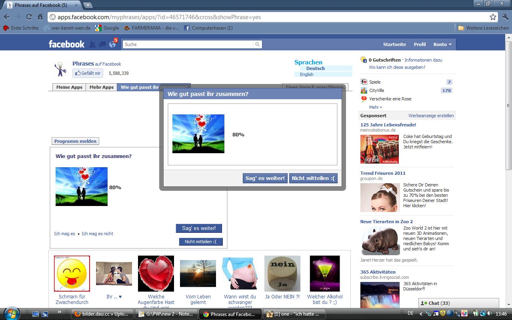
Task: Click Sag' es weiter! on the page behind the dialog
Action: tap(199, 228)
